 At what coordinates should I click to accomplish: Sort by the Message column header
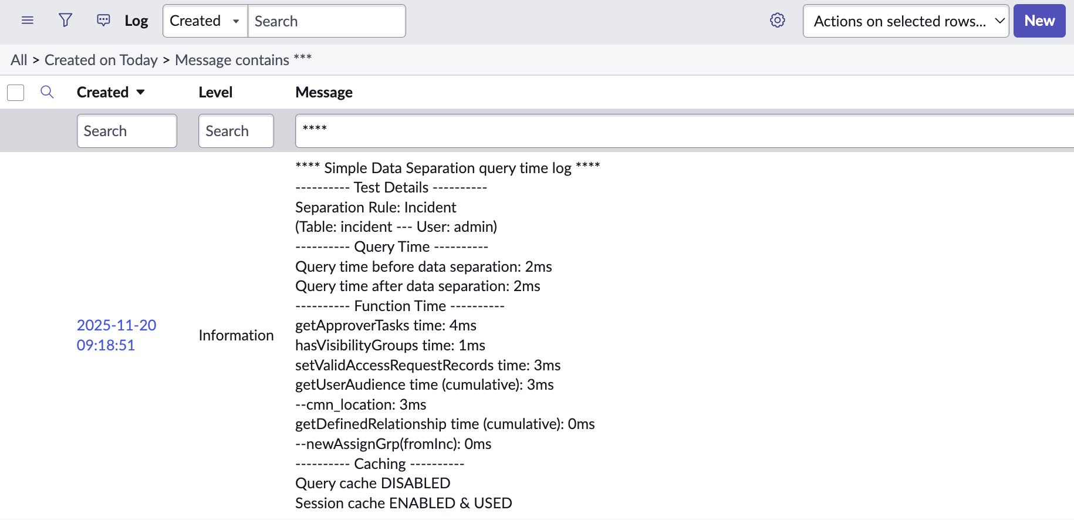tap(324, 92)
